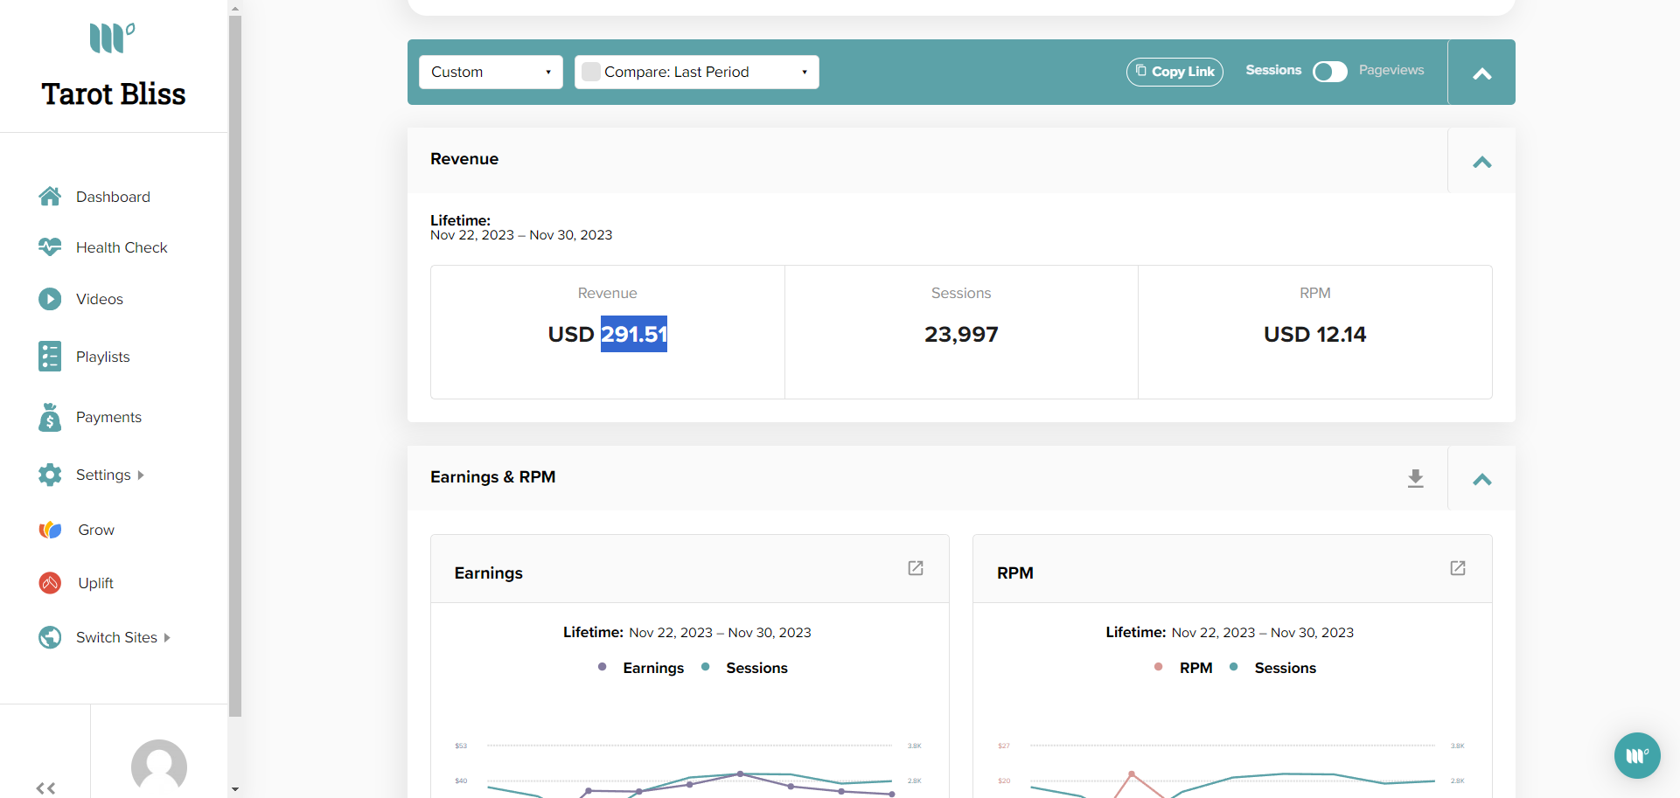Click the red Uplift icon

(50, 583)
